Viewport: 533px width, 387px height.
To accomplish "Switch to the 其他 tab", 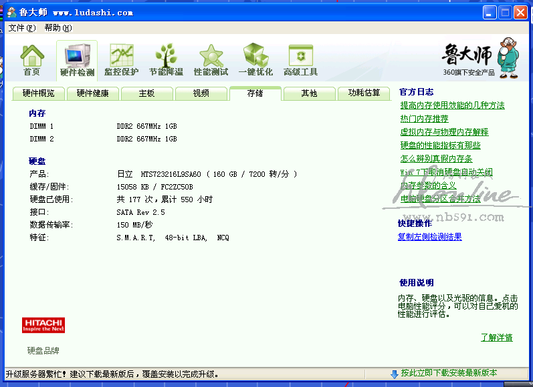I will tap(310, 93).
